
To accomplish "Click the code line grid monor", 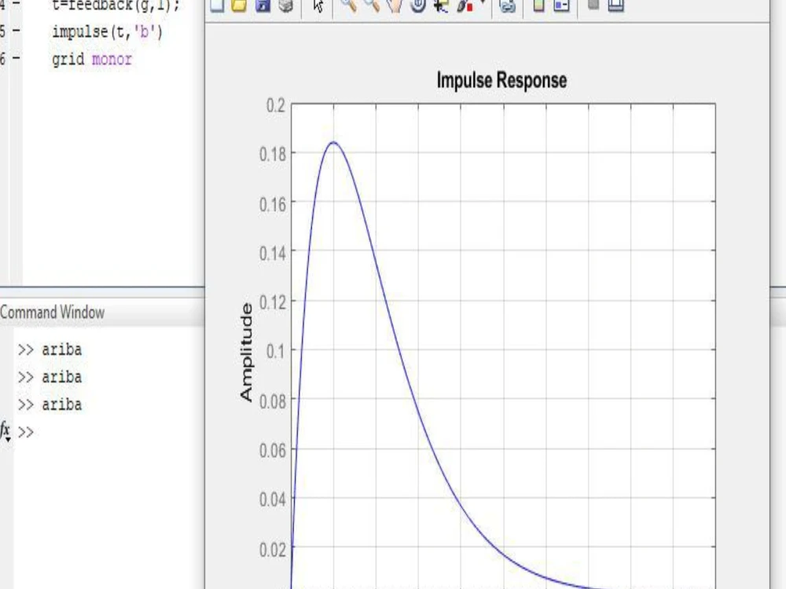I will point(92,59).
